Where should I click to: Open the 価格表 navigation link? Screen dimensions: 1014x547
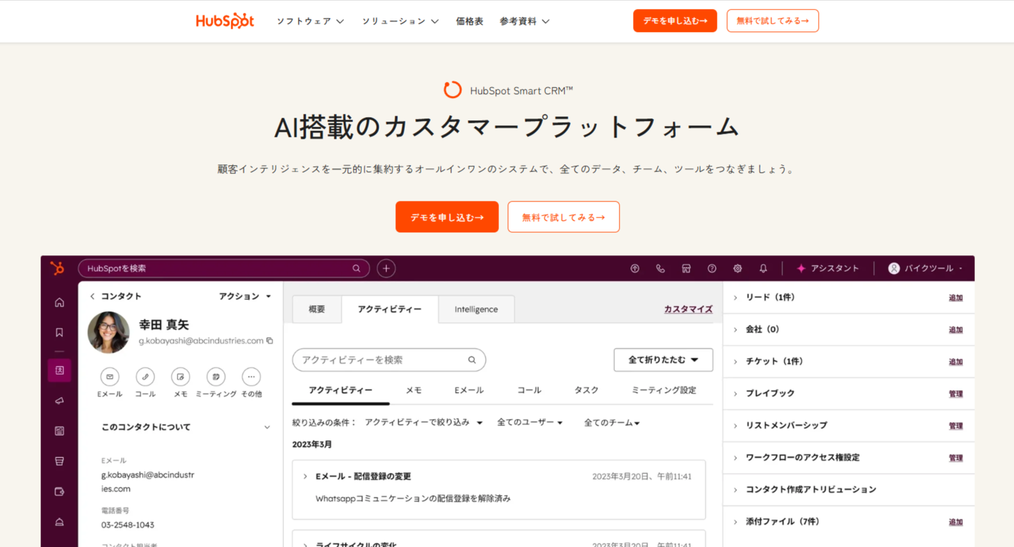click(470, 21)
